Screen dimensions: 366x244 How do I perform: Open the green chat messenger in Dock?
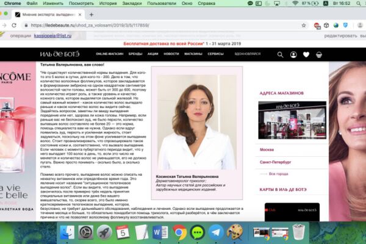pos(198,232)
